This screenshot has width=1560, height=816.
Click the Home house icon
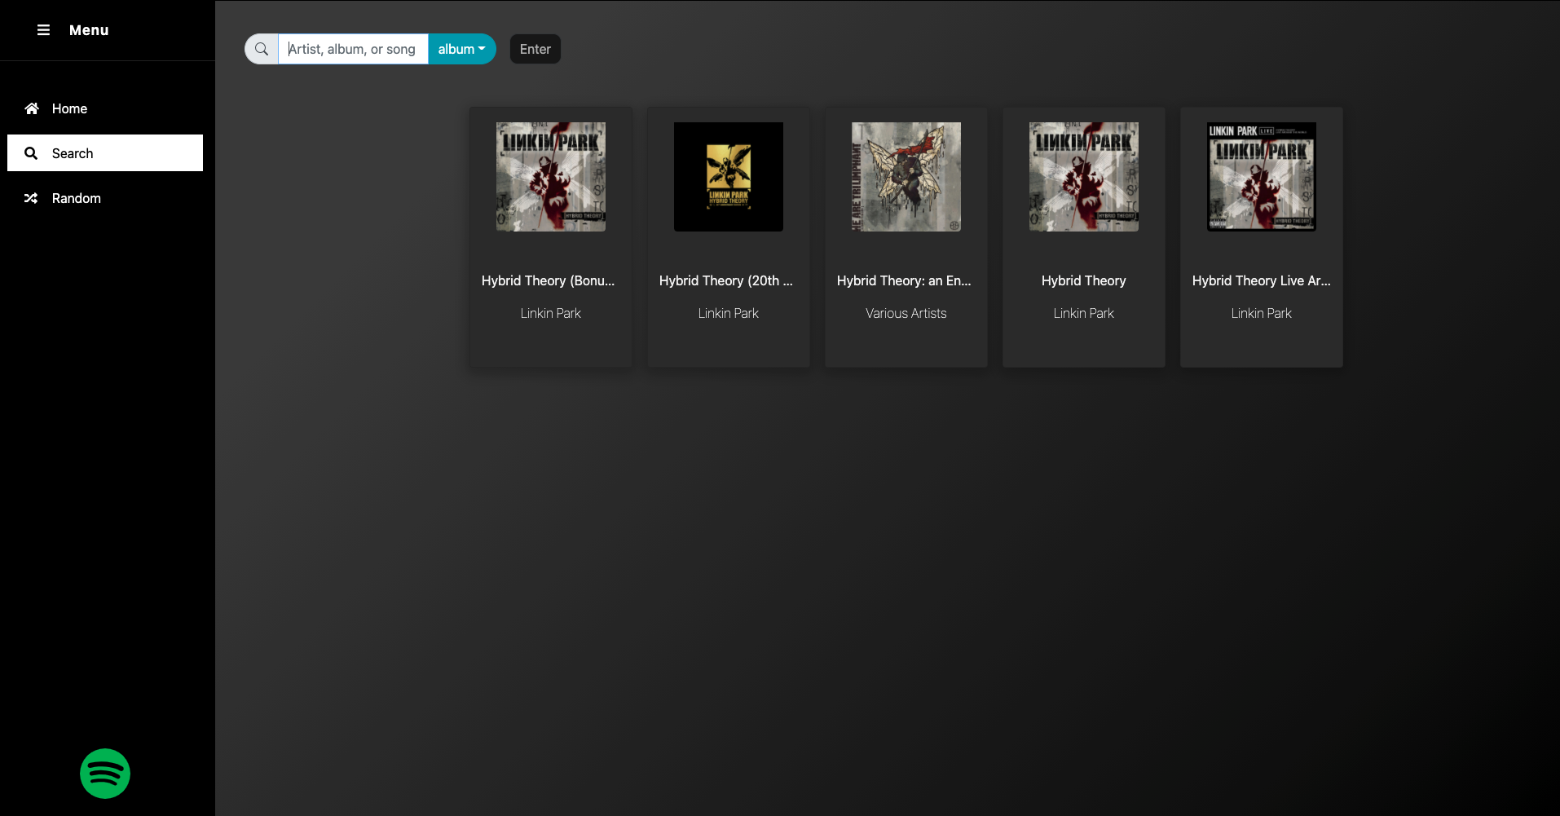click(32, 108)
